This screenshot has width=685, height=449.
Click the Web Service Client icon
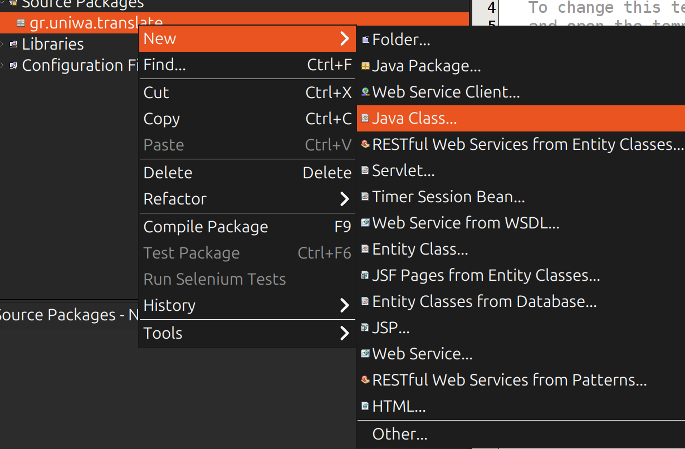pyautogui.click(x=365, y=92)
